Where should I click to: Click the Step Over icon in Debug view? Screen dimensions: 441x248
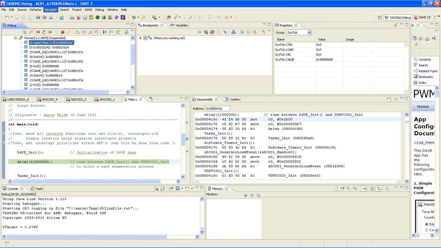tap(84, 32)
